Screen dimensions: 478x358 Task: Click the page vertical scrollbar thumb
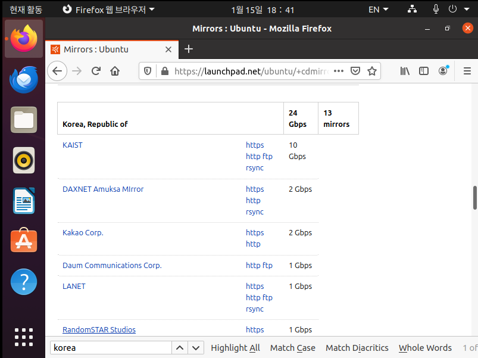pos(475,198)
